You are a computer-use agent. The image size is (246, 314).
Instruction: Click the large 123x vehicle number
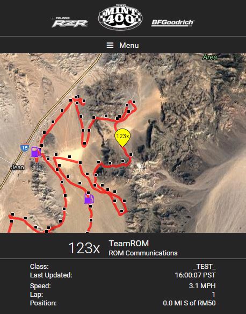coord(84,248)
